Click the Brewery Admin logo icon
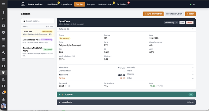Image resolution: width=209 pixels, height=111 pixels. pyautogui.click(x=23, y=4)
